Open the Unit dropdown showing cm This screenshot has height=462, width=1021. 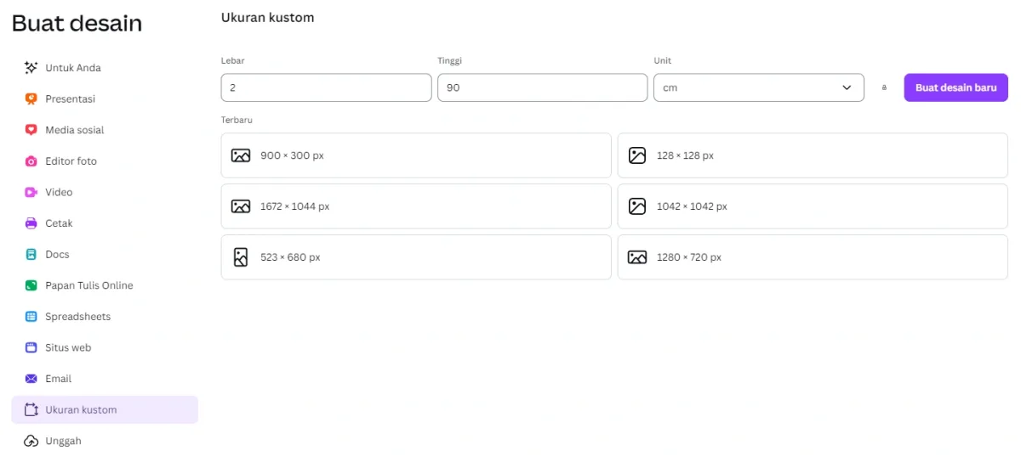(759, 87)
